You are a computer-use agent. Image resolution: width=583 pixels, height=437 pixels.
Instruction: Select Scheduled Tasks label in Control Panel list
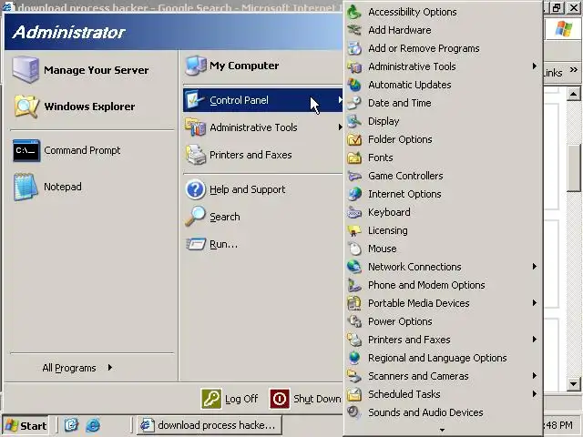point(404,394)
